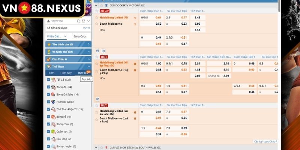This screenshot has width=300, height=150.
Task: Click the trophy icon of Vô Địch Thế Giới
Action: point(49,52)
